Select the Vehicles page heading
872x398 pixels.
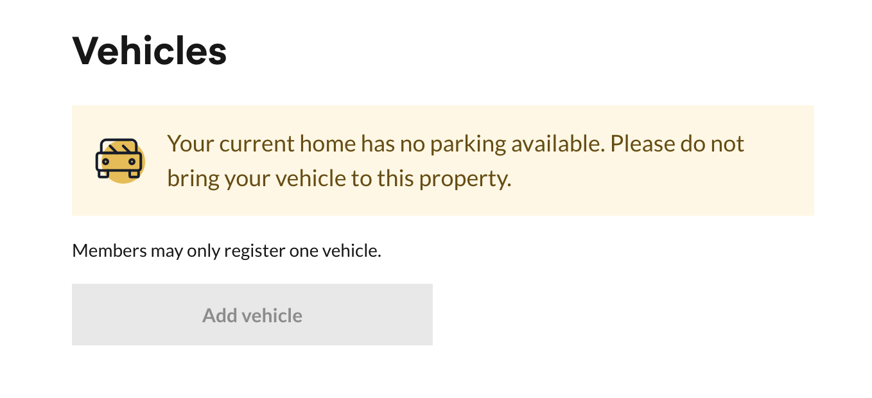tap(150, 51)
